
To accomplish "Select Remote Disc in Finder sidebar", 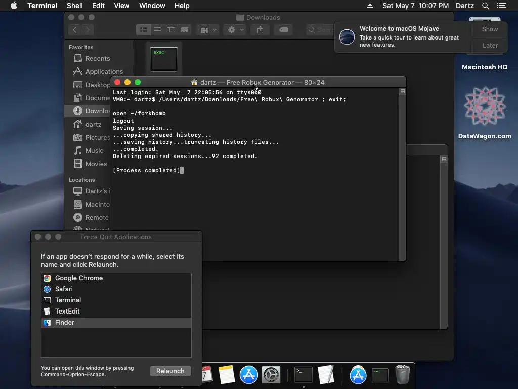I will click(x=91, y=218).
